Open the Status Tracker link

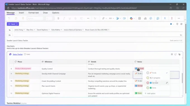(18, 54)
